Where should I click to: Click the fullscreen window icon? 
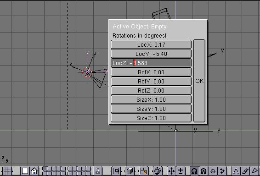coord(25,170)
